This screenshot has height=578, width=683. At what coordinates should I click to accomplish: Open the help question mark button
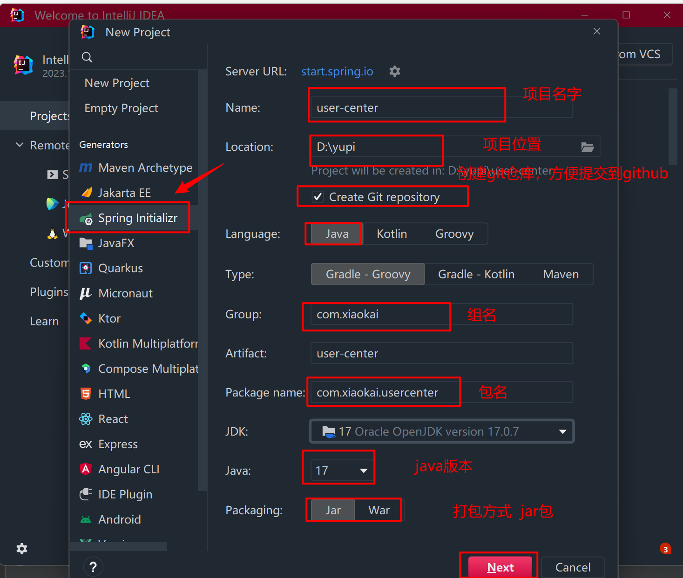click(x=93, y=566)
